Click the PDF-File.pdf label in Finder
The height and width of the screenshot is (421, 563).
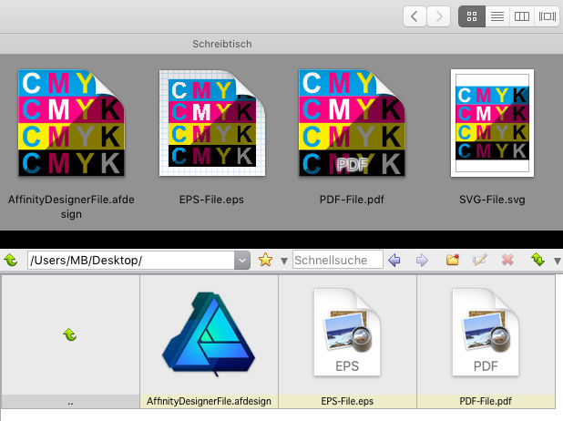(x=352, y=200)
